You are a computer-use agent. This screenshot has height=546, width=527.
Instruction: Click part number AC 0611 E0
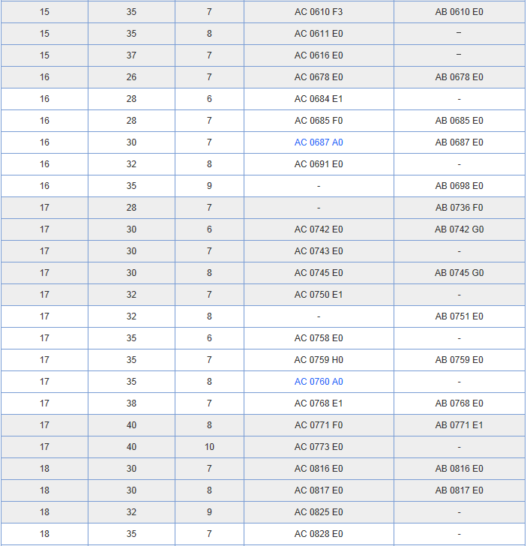[319, 34]
